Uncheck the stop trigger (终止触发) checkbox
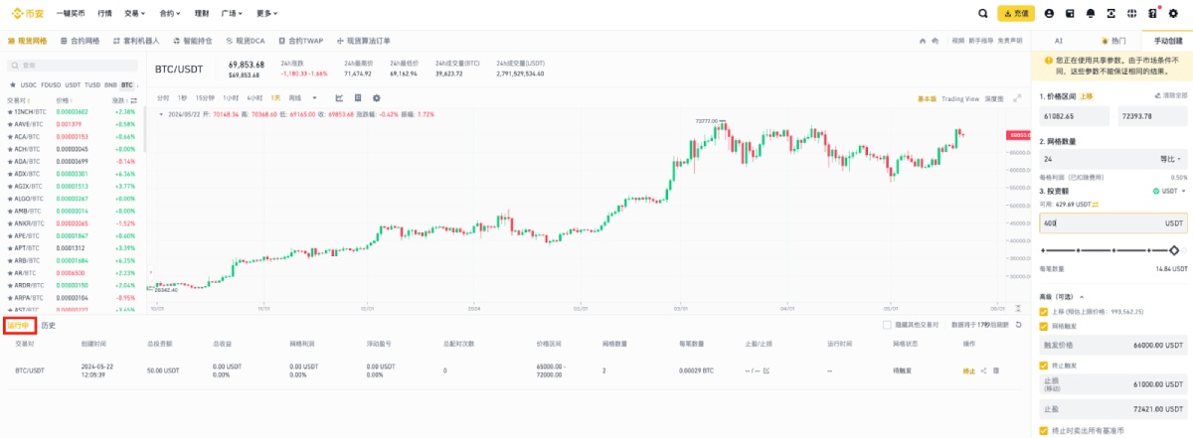 (x=1043, y=365)
